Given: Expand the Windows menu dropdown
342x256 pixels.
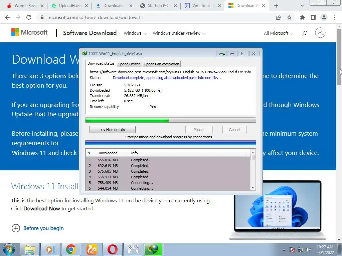Looking at the screenshot, I should click(x=135, y=33).
